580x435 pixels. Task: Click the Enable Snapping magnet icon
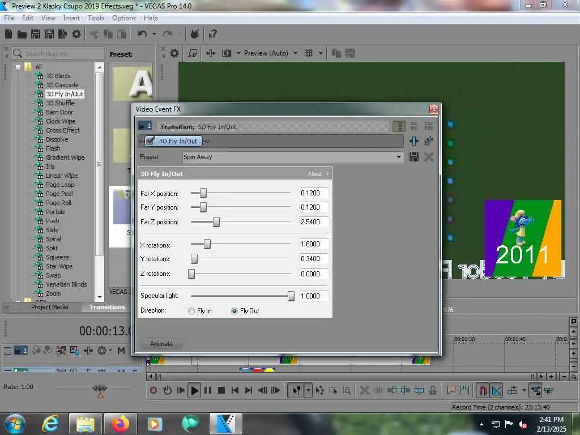click(x=483, y=390)
